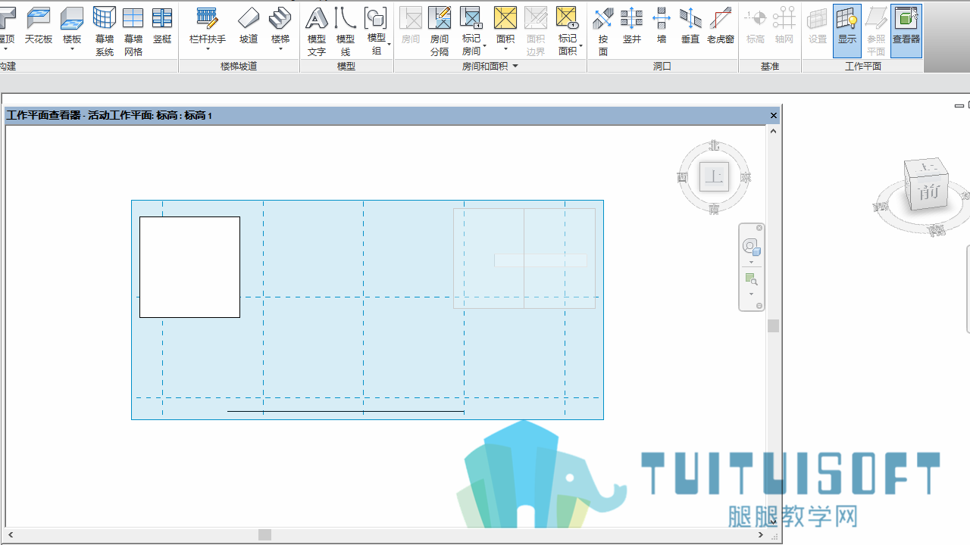The height and width of the screenshot is (545, 970).
Task: Select the 模型线 model line tool
Action: 346,31
